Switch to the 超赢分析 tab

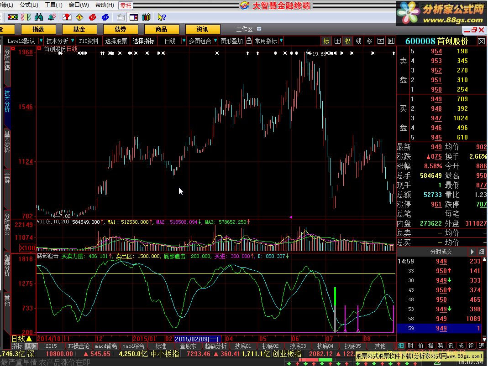click(x=215, y=346)
